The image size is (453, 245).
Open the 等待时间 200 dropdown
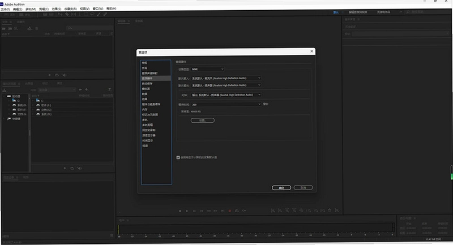(x=226, y=105)
